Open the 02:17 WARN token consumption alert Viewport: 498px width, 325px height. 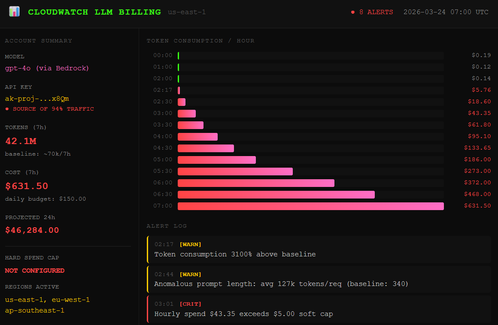pos(319,250)
